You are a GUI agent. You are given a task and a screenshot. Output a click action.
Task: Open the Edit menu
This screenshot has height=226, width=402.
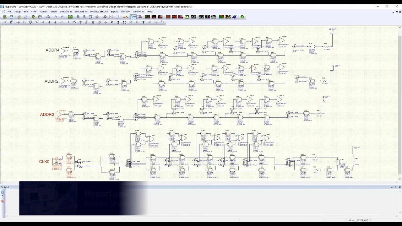click(x=26, y=12)
